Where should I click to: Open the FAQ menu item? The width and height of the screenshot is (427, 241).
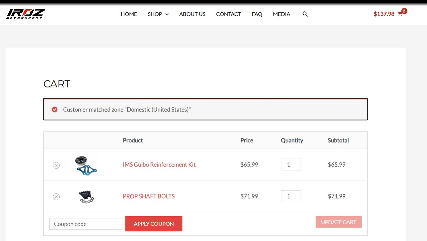tap(257, 14)
